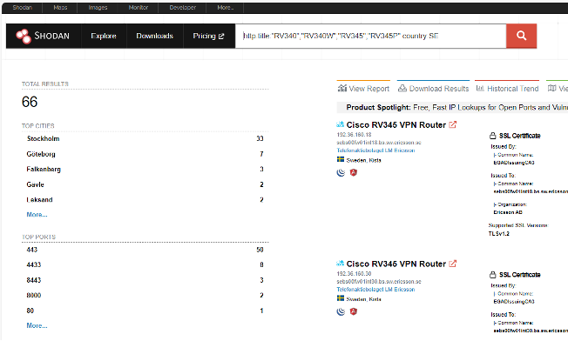Click IP address 192.36.160.30
Viewport: 568px width, 341px height.
(354, 273)
